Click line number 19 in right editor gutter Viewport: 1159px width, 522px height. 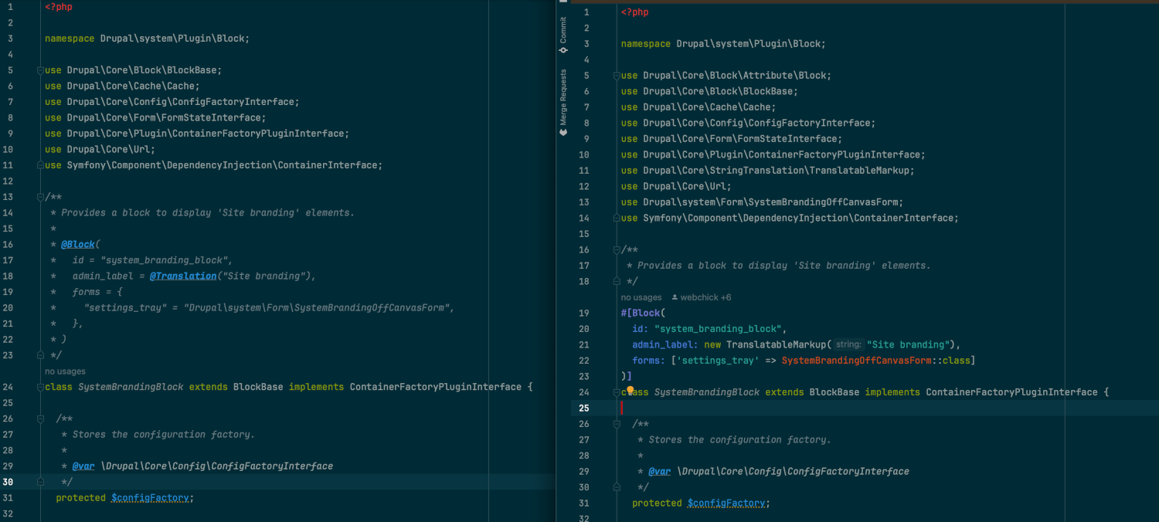pos(584,313)
